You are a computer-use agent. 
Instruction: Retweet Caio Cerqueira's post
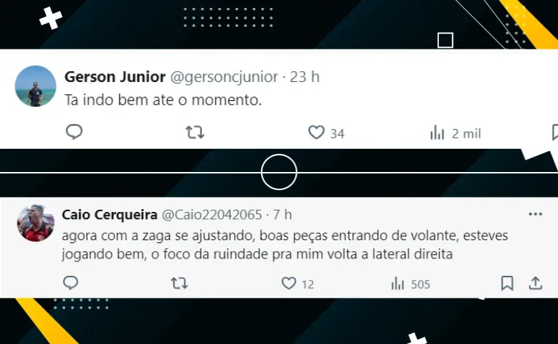tap(179, 283)
